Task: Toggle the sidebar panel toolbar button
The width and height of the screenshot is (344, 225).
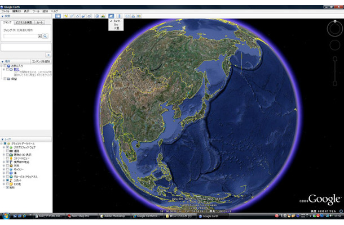Action: [58, 16]
